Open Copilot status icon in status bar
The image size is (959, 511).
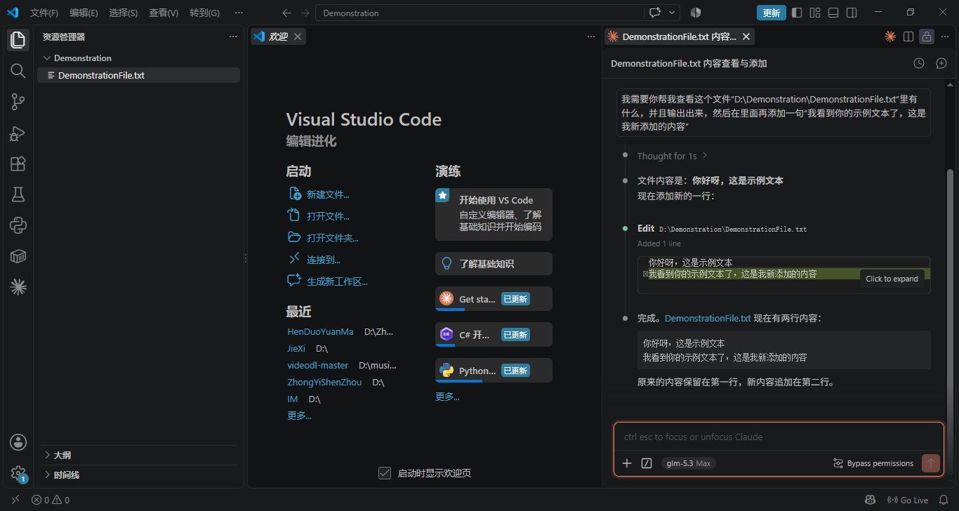(x=871, y=500)
